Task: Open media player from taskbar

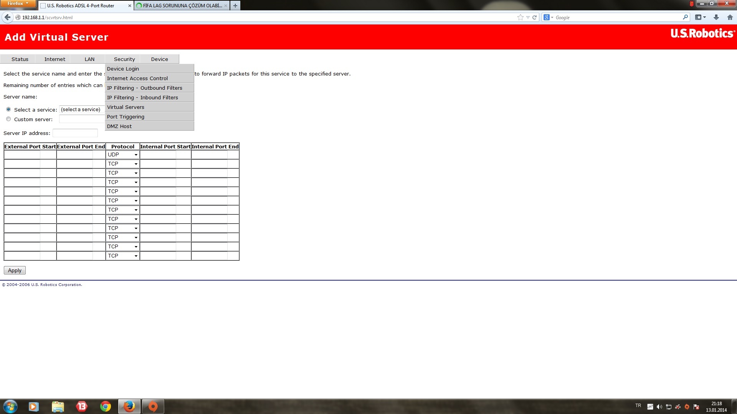Action: (x=34, y=406)
